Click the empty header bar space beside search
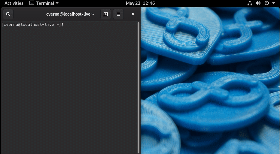This screenshot has width=280, height=154. coord(27,14)
